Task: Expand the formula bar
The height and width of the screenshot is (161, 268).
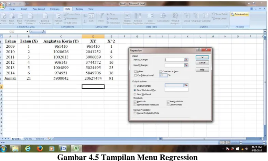Action: click(x=265, y=31)
